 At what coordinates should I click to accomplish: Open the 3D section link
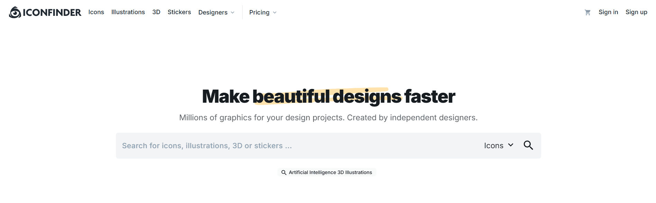pyautogui.click(x=156, y=12)
